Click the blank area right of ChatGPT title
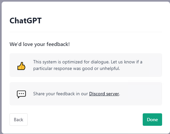 [102, 21]
